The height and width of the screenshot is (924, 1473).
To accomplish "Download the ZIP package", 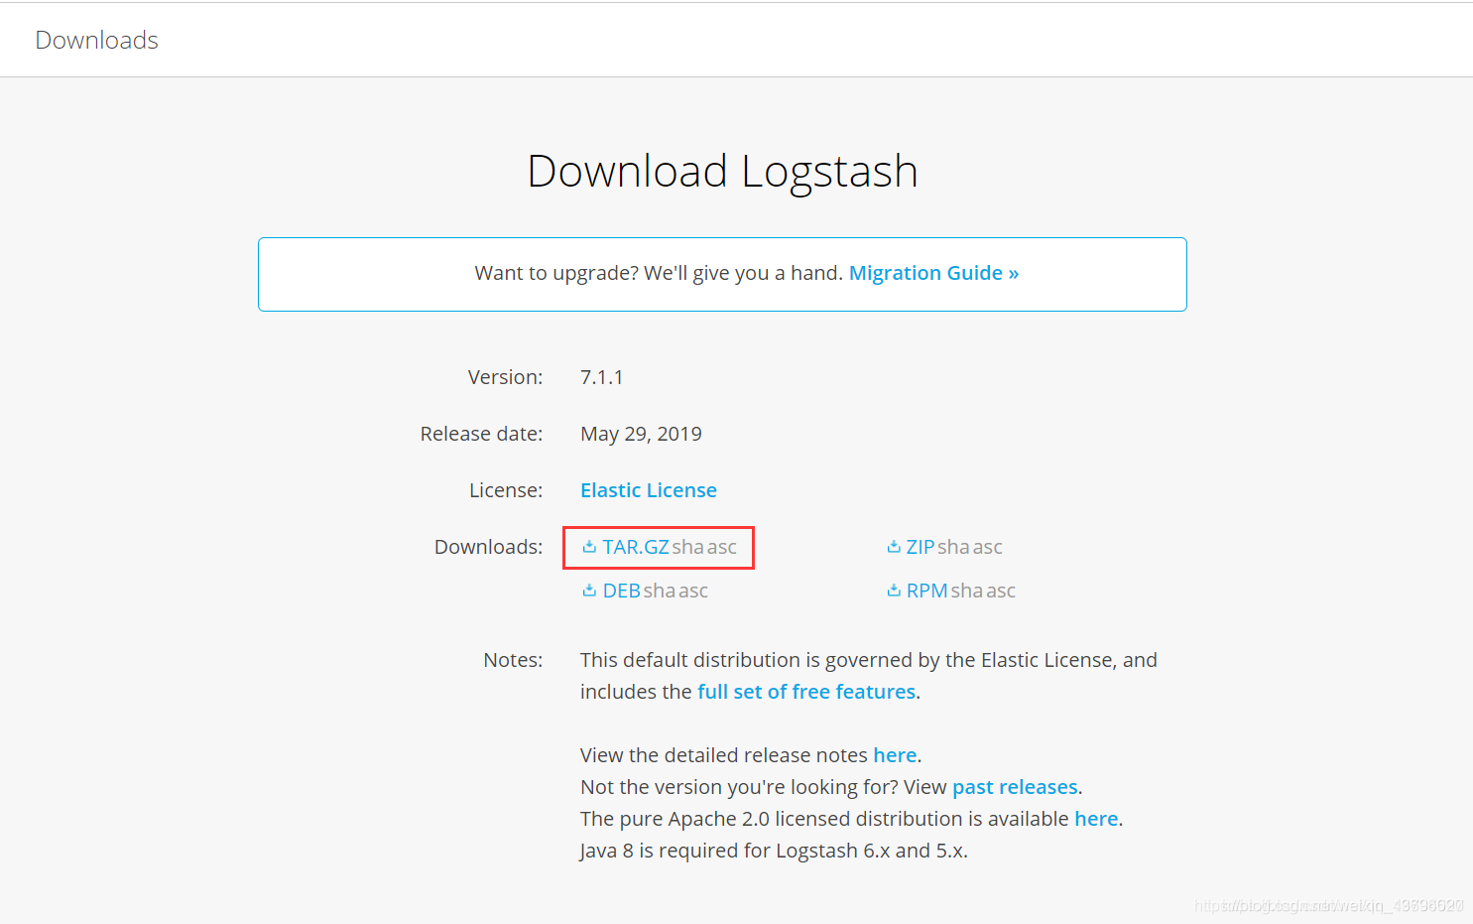I will 921,547.
